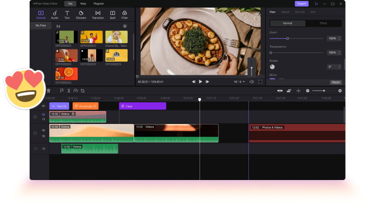Open the 16:9 aspect ratio dropdown
The width and height of the screenshot is (371, 207).
click(x=239, y=81)
